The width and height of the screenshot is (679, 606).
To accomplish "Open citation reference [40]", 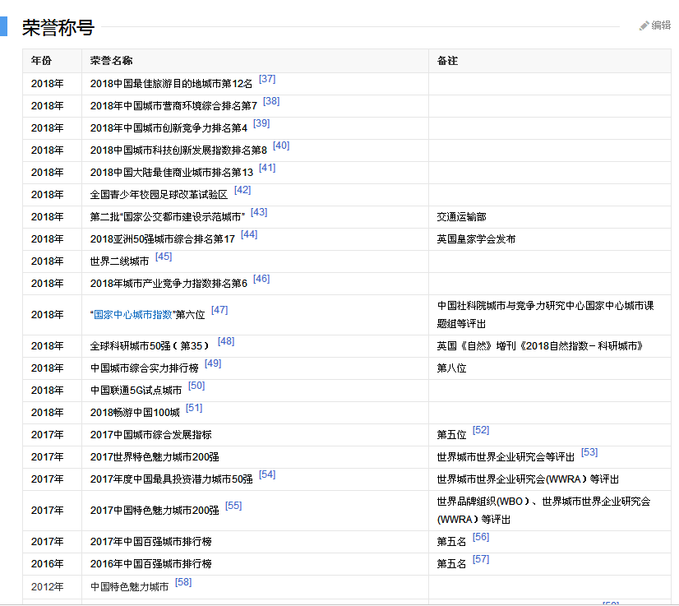I will tap(281, 146).
